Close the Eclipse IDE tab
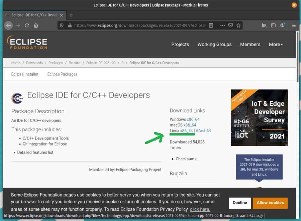 61,15
